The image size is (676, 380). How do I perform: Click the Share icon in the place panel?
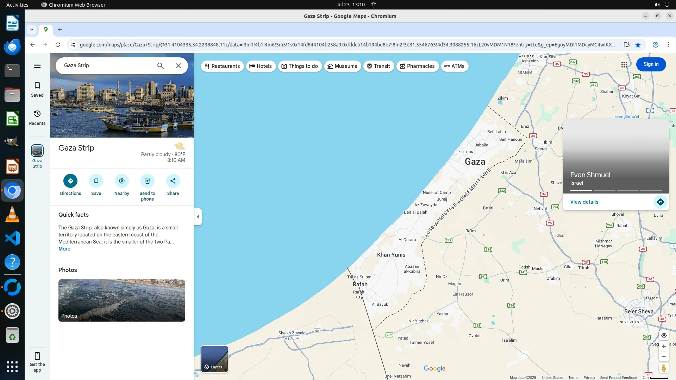pos(173,181)
